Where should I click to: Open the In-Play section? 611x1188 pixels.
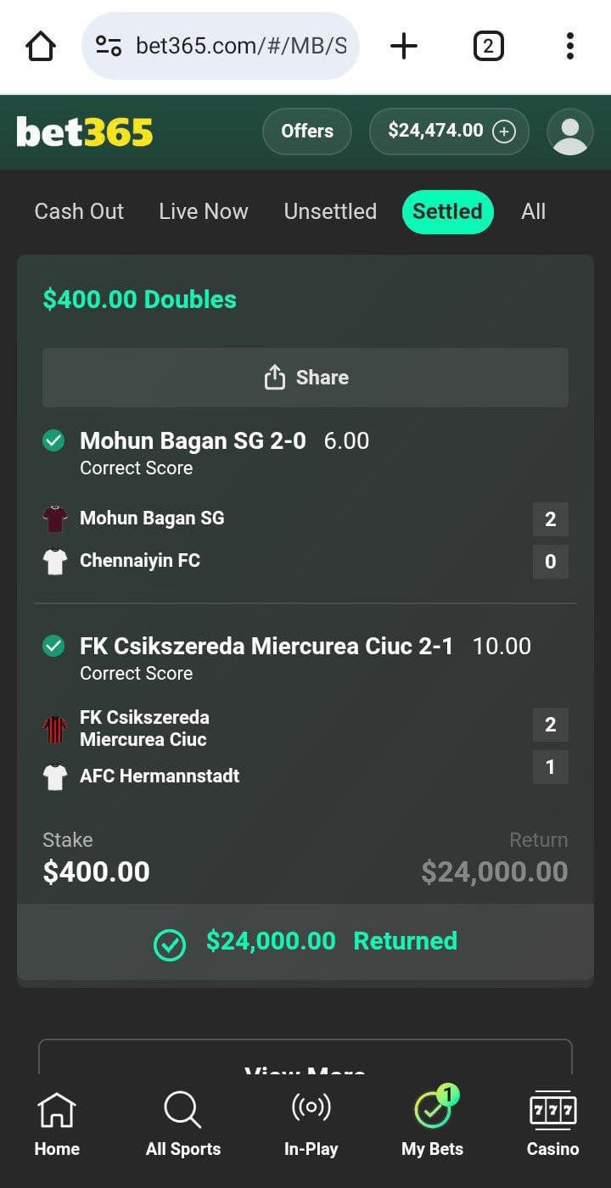tap(311, 1124)
